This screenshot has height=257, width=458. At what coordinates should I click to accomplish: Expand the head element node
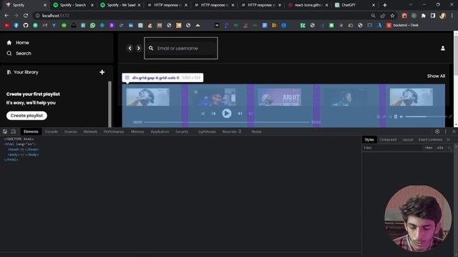coord(24,149)
